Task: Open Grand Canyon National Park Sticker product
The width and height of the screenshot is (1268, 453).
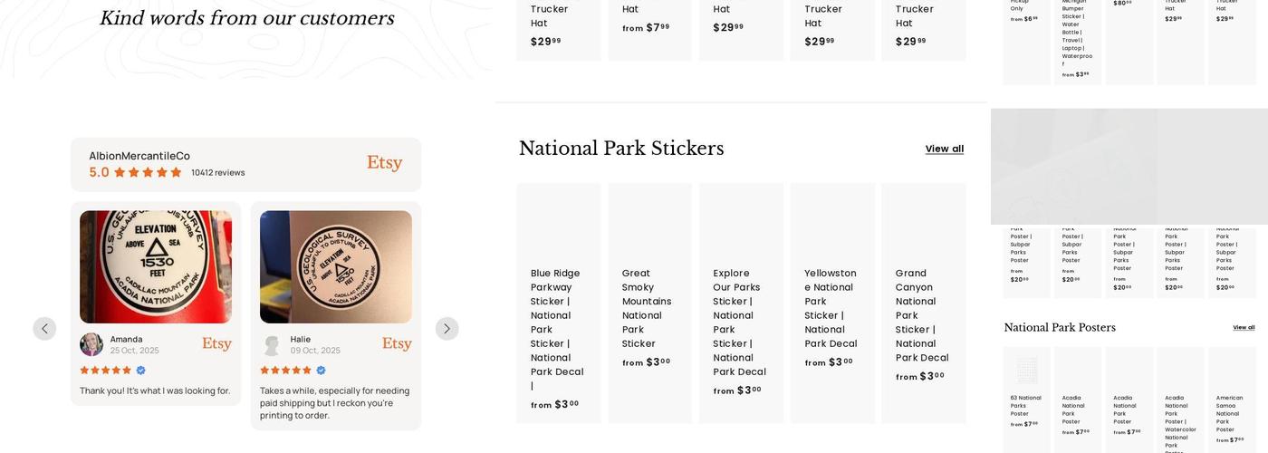Action: pos(921,314)
